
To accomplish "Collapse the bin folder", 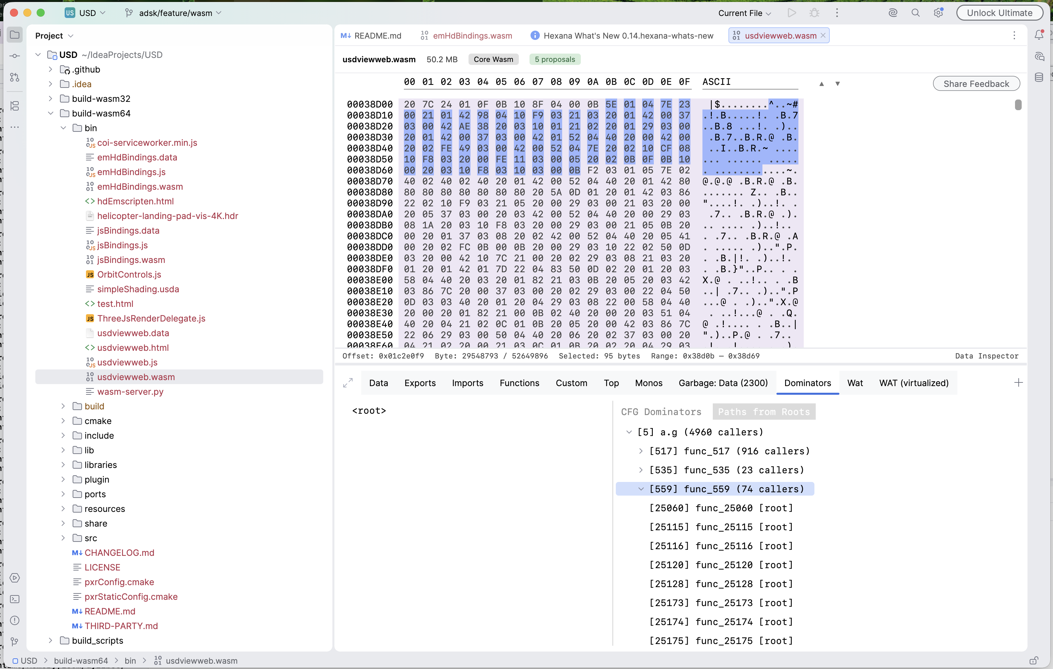I will pyautogui.click(x=63, y=128).
